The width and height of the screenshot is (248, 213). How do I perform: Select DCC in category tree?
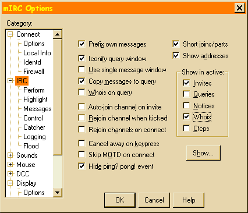[x=23, y=174]
